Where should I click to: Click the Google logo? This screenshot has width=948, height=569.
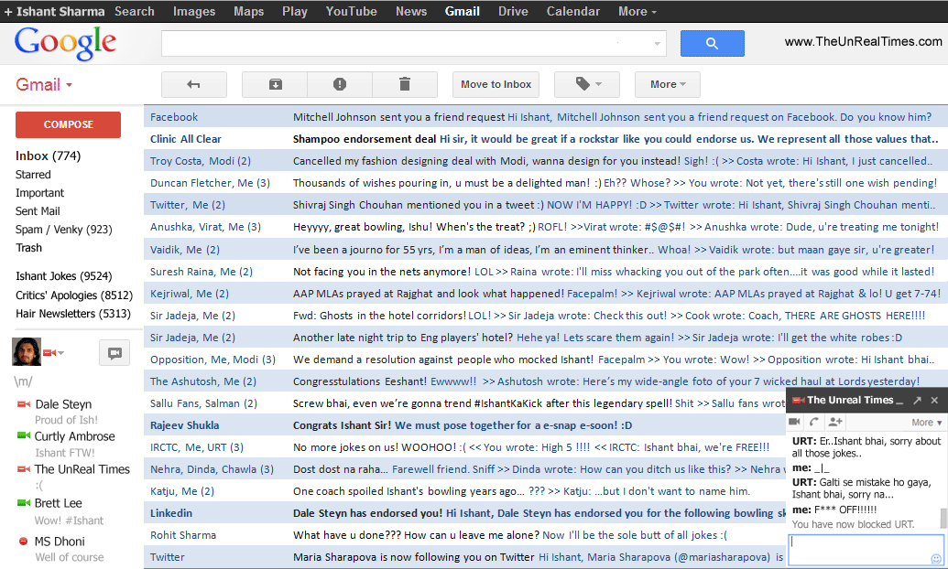coord(65,43)
